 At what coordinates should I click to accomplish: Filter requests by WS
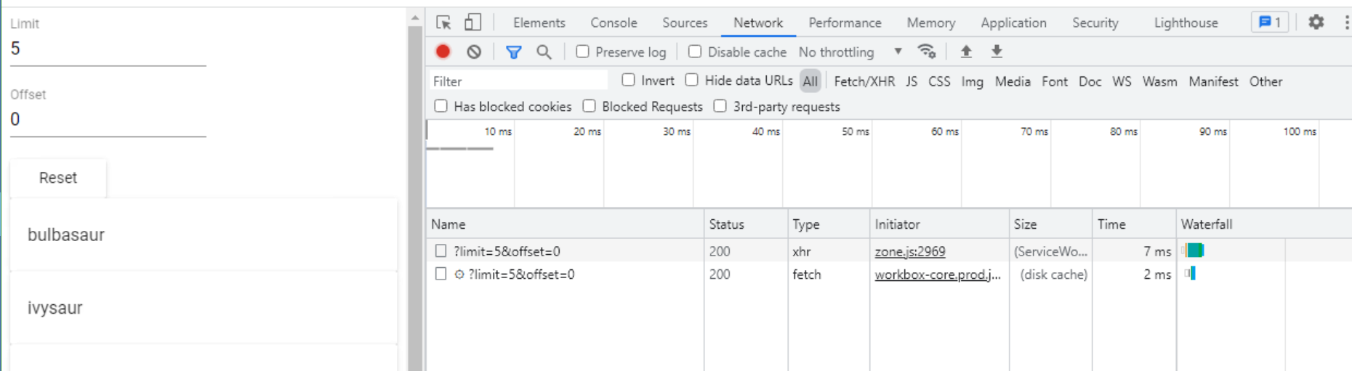tap(1122, 81)
